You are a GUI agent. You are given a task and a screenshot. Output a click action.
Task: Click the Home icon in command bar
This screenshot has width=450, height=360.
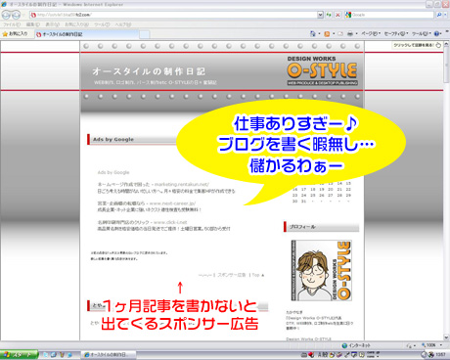313,33
